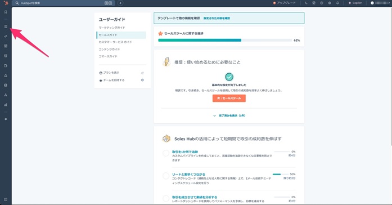
Task: Select マーケティングガイド in user guide list
Action: click(x=112, y=28)
